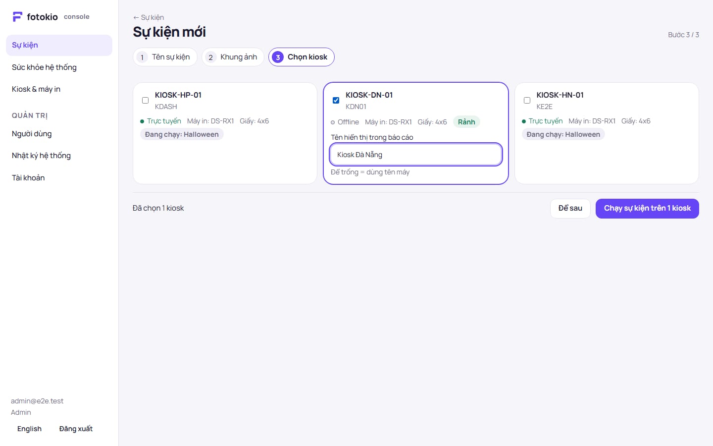The image size is (713, 446).
Task: Select step 3 Chọn kiosk
Action: coord(302,57)
